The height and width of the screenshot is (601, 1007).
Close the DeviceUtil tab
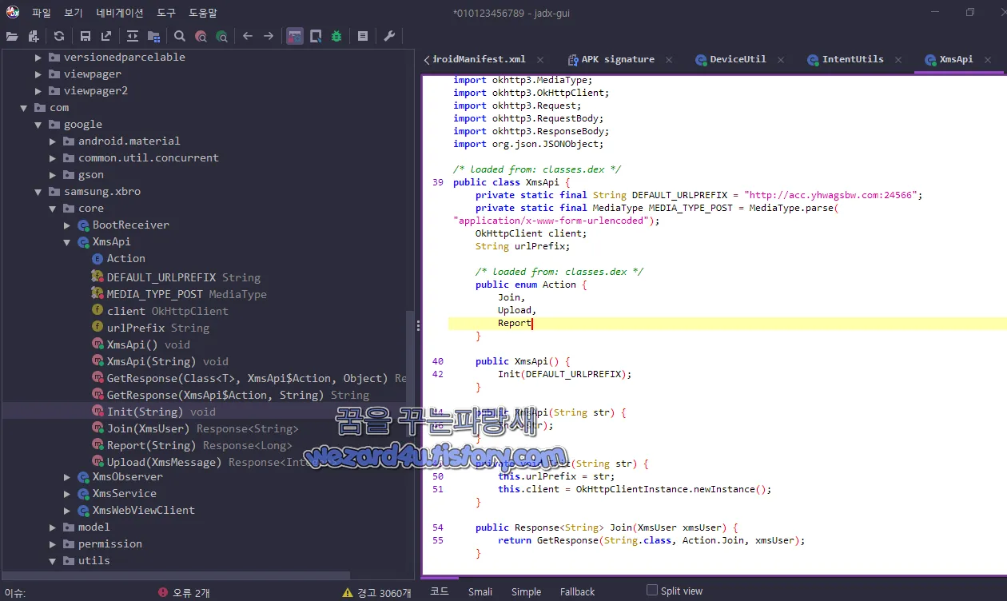781,60
